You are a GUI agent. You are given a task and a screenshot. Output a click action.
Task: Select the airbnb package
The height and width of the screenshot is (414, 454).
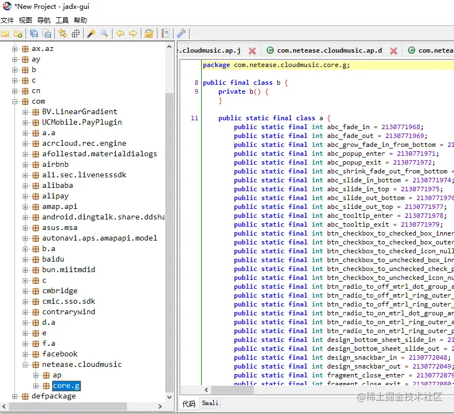pyautogui.click(x=55, y=165)
